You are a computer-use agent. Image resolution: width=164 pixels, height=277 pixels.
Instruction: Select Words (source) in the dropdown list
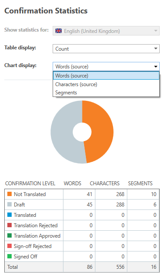pos(106,76)
